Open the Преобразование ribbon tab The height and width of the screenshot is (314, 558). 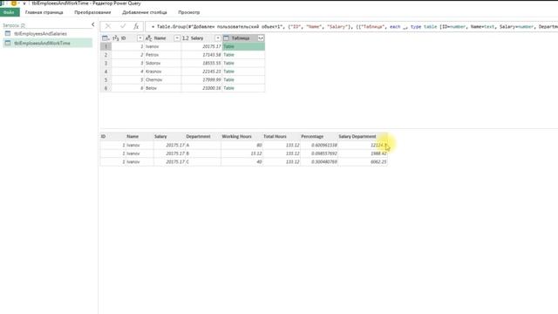pyautogui.click(x=92, y=12)
